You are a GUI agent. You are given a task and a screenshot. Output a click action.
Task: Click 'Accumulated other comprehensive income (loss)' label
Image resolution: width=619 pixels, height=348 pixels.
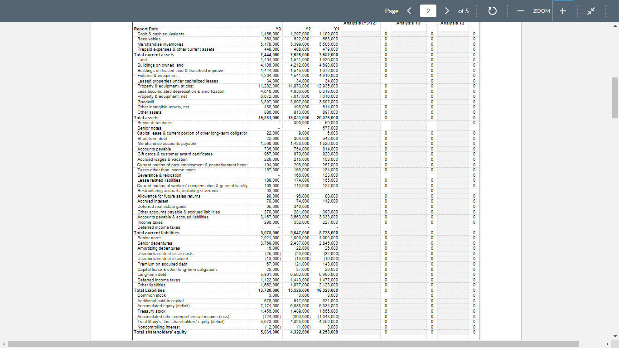(184, 317)
